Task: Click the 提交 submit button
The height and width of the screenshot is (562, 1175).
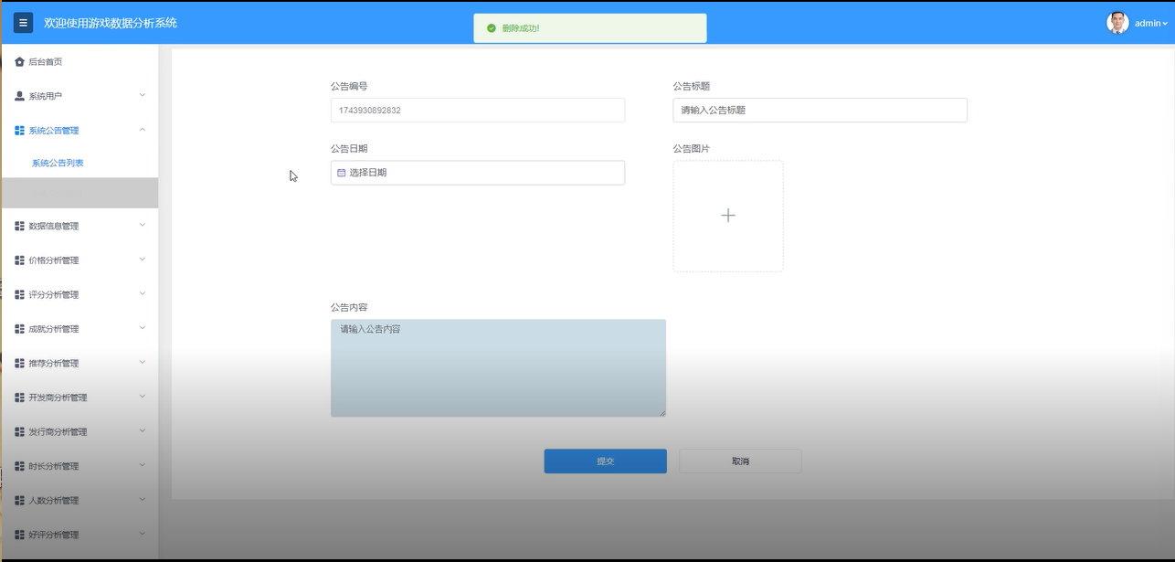Action: (605, 461)
